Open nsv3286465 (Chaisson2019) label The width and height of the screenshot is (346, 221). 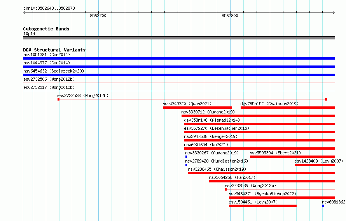(217, 169)
